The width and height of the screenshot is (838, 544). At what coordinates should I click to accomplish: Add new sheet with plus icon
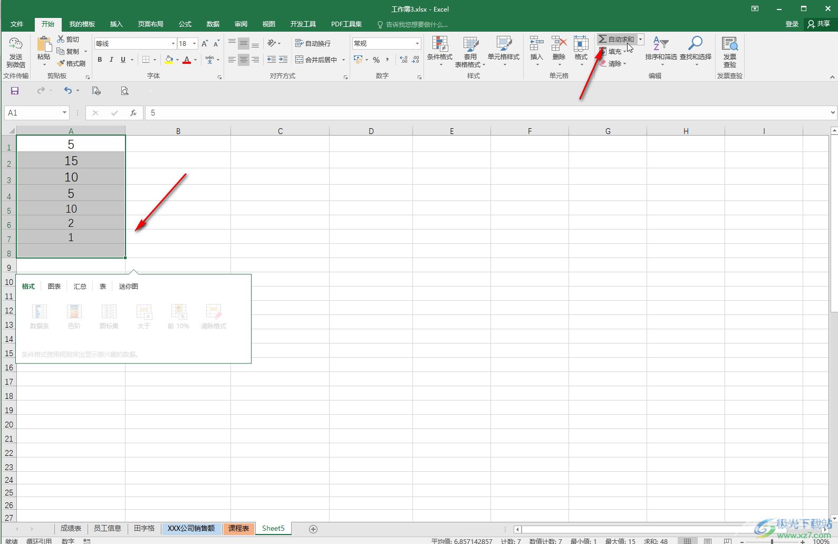[x=313, y=529]
